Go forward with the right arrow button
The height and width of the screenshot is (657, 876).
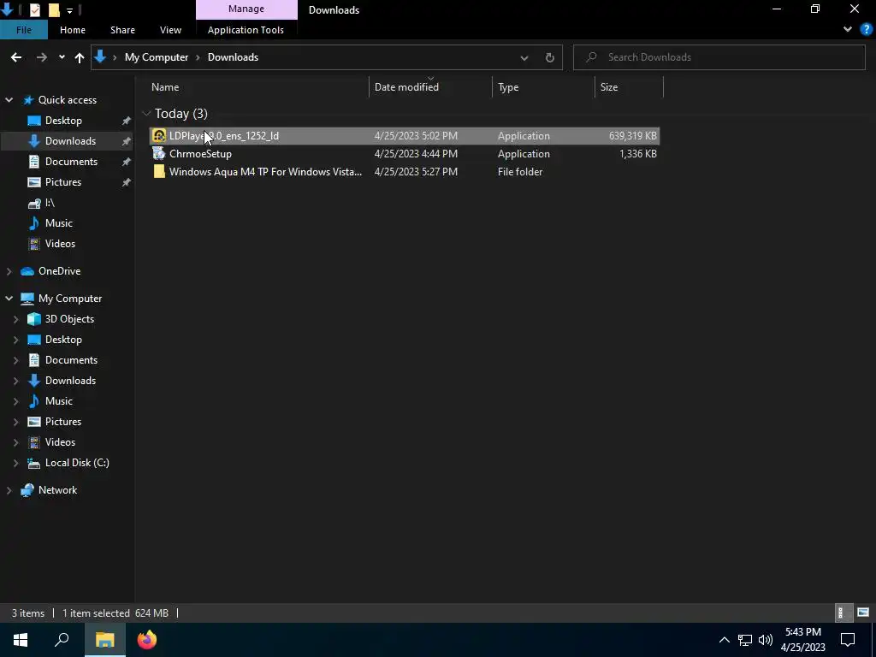tap(41, 57)
